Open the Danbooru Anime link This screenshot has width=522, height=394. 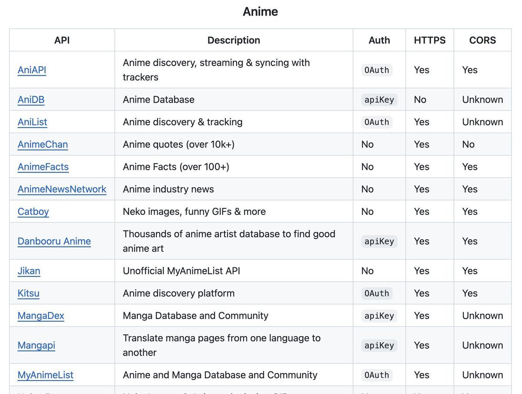coord(54,241)
